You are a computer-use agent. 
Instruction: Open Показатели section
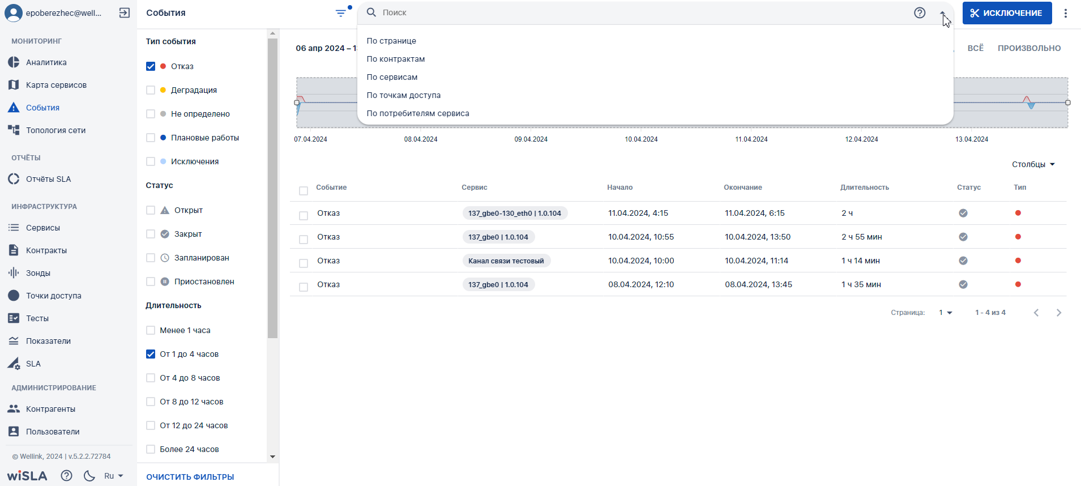coord(48,341)
